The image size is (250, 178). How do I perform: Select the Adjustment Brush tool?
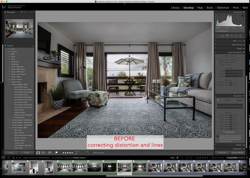[242, 36]
